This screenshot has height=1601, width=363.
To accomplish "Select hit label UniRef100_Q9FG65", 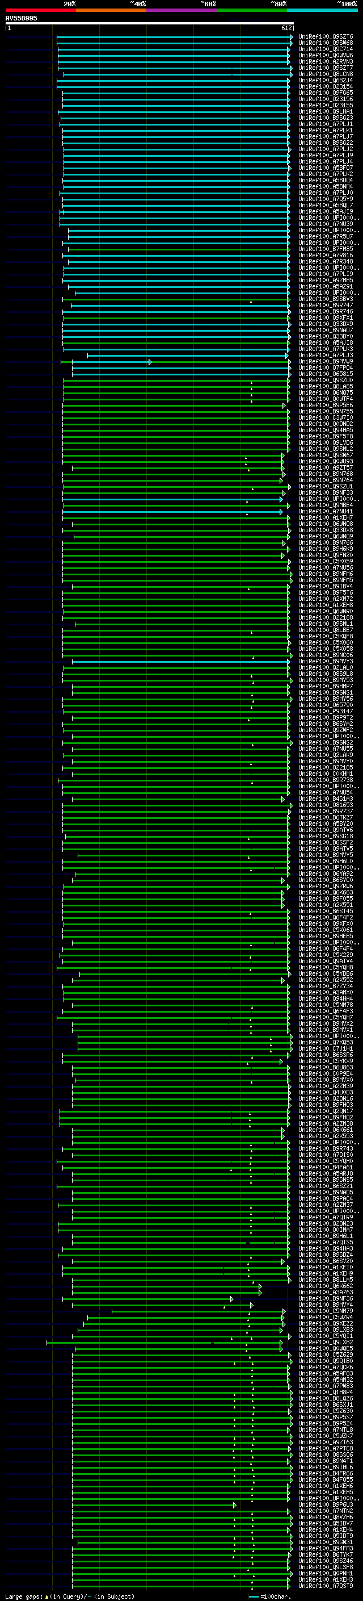I will coord(326,93).
